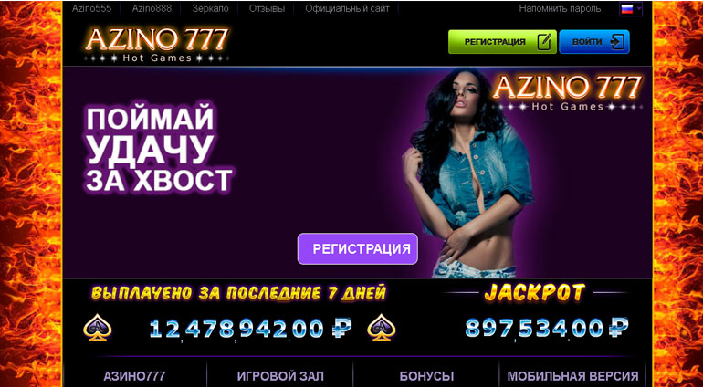This screenshot has height=388, width=703.
Task: Select the Игровой зал menu tab
Action: pos(280,376)
